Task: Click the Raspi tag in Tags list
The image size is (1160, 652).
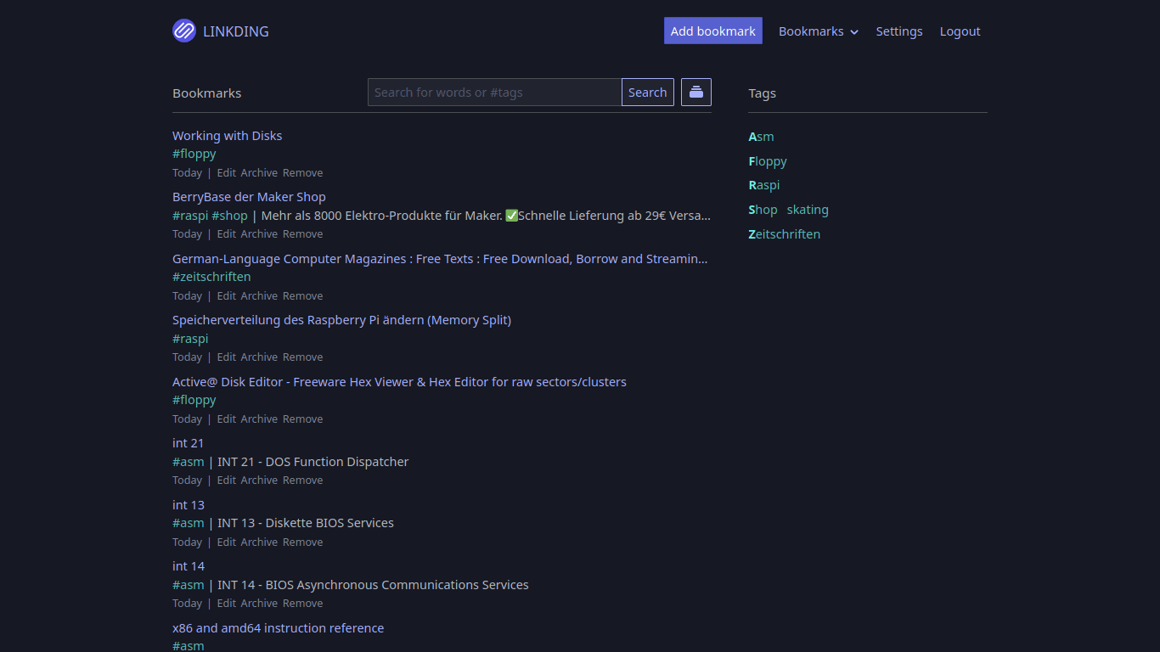Action: (763, 185)
